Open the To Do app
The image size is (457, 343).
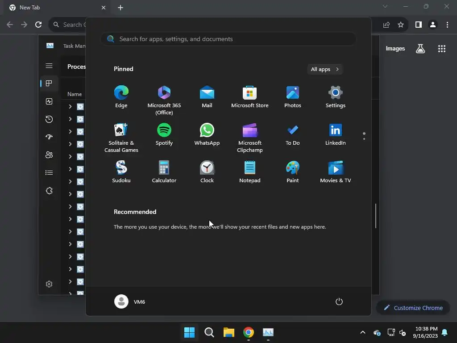[x=293, y=134]
